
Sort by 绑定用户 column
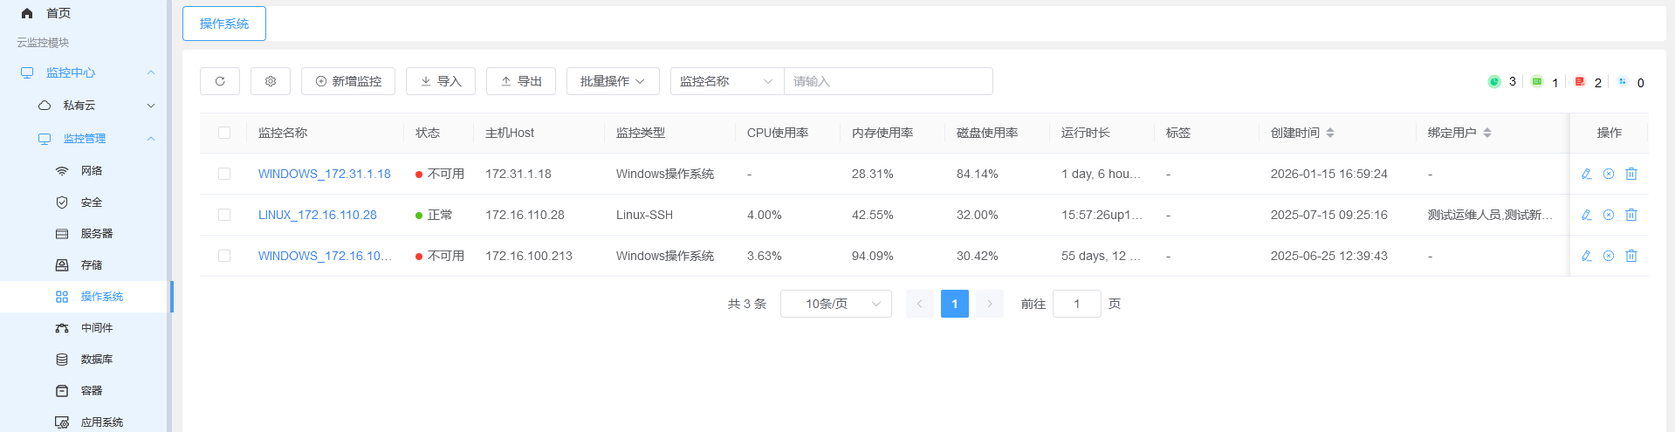[1487, 133]
